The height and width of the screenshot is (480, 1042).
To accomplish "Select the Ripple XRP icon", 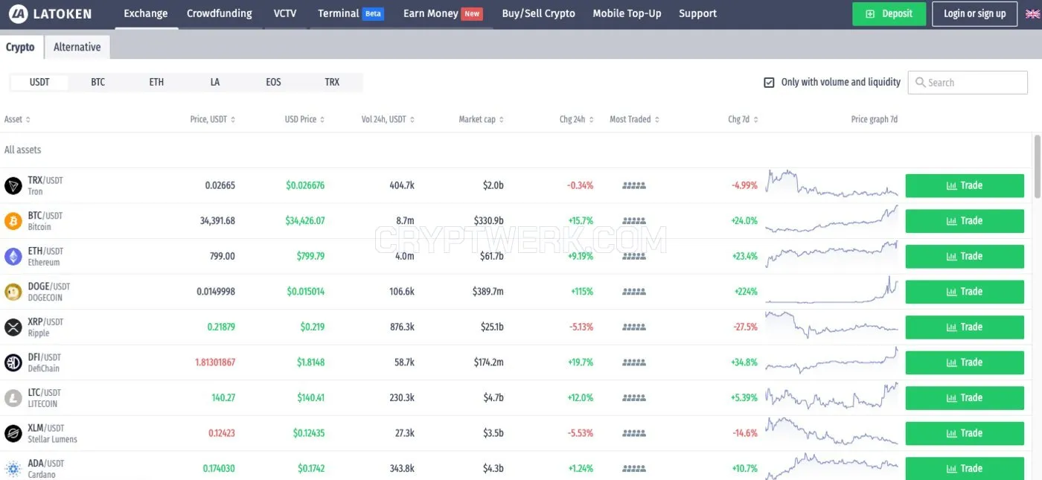I will click(13, 327).
